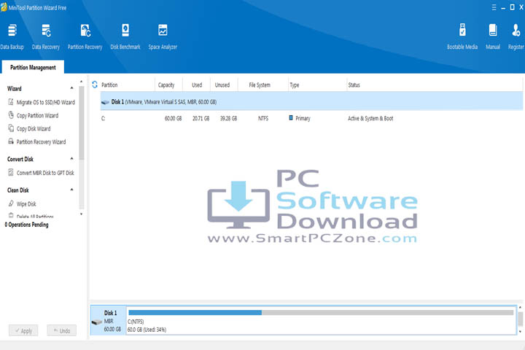Click the NTFS file system cell

click(263, 118)
